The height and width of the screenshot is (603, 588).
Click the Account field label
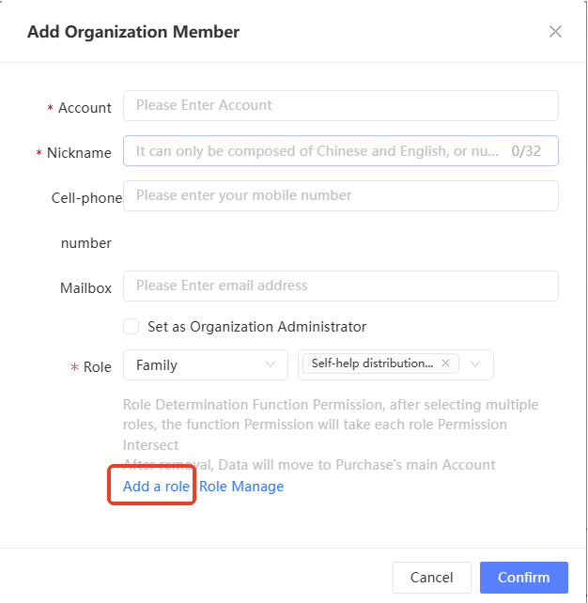(x=85, y=108)
